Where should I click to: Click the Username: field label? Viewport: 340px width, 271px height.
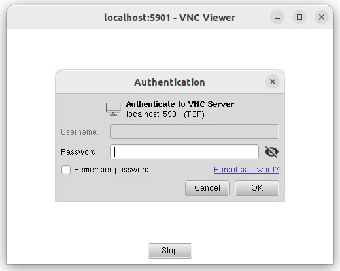point(80,132)
